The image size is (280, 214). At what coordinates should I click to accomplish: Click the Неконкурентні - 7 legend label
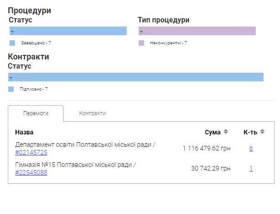[x=168, y=43]
